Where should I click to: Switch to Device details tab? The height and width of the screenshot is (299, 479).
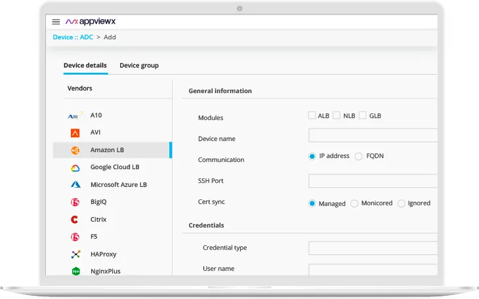(85, 66)
